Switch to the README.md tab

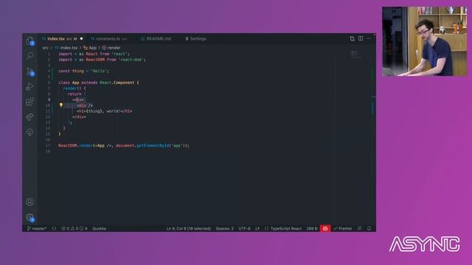(156, 39)
